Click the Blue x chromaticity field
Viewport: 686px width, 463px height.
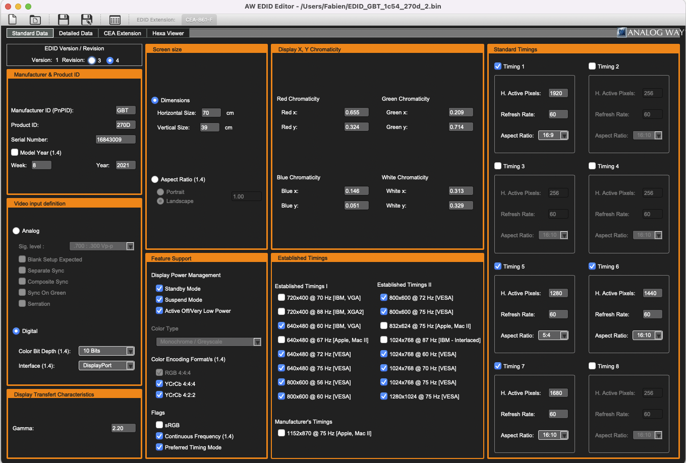356,191
